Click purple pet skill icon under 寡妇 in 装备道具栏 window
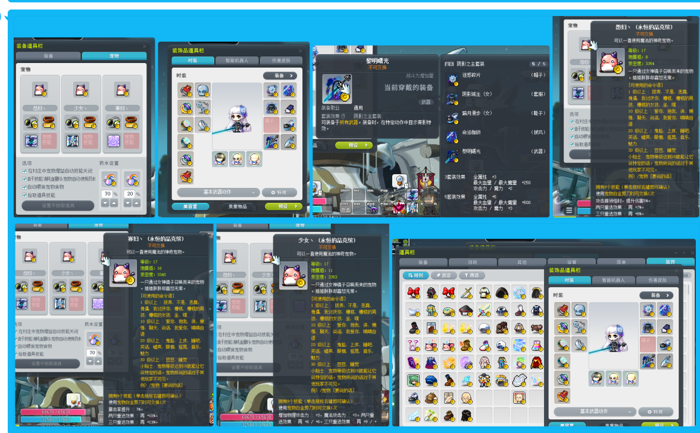 pos(113,141)
